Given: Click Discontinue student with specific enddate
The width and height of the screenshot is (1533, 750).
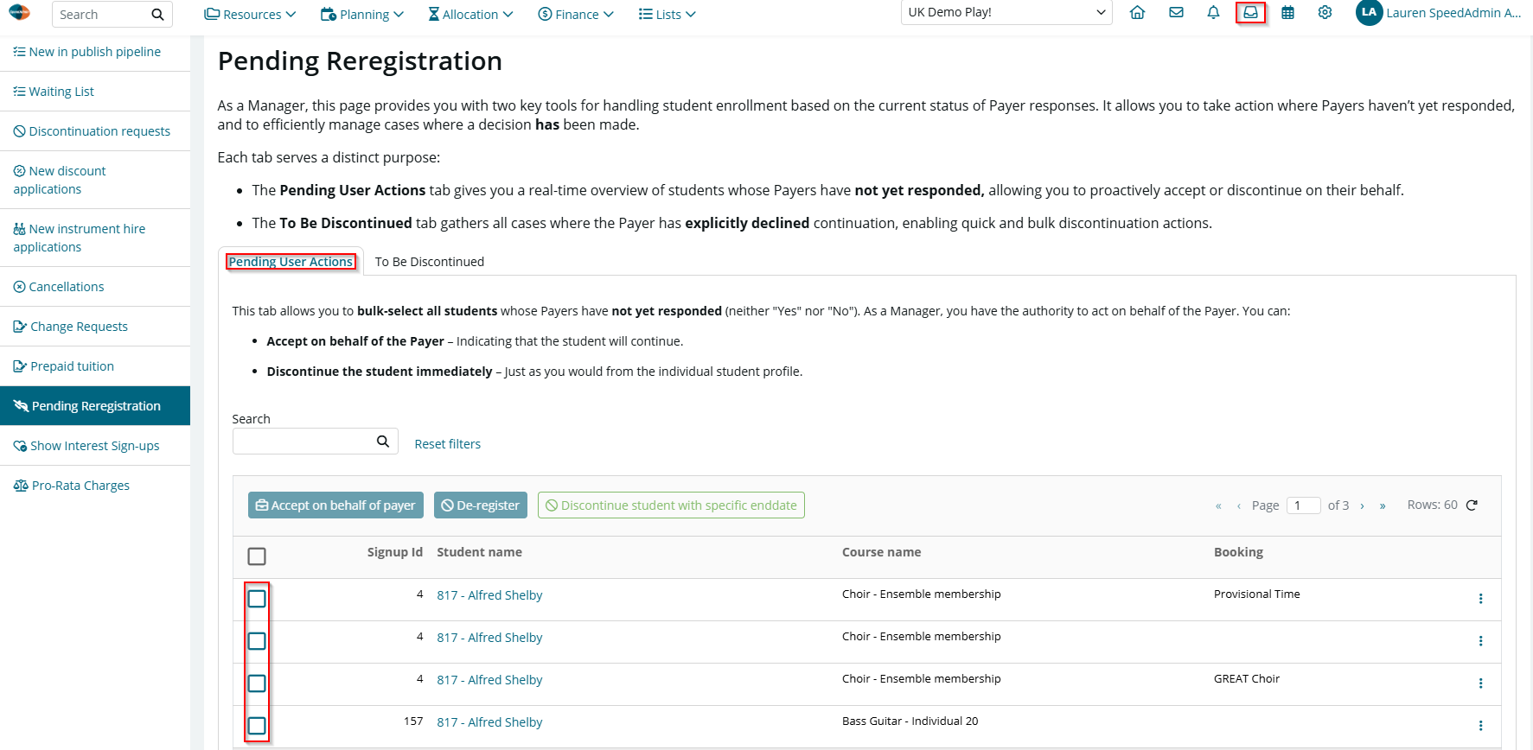Looking at the screenshot, I should point(671,505).
